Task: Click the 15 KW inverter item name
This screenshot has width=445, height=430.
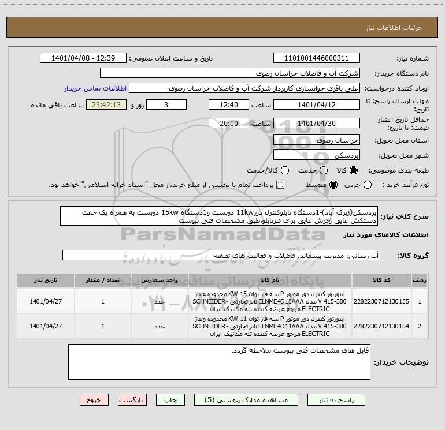Action: 270,301
